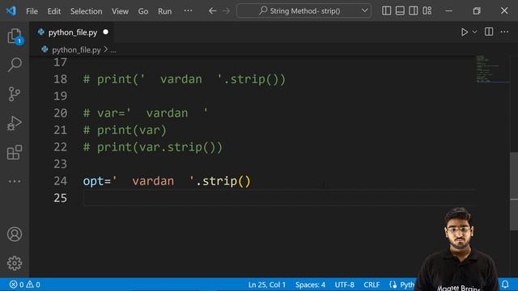518x291 pixels.
Task: Click the 'opt' variable on line 24
Action: pyautogui.click(x=94, y=181)
